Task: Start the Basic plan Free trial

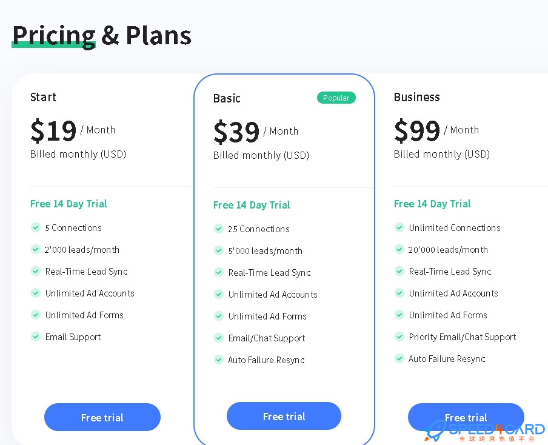Action: pos(284,416)
